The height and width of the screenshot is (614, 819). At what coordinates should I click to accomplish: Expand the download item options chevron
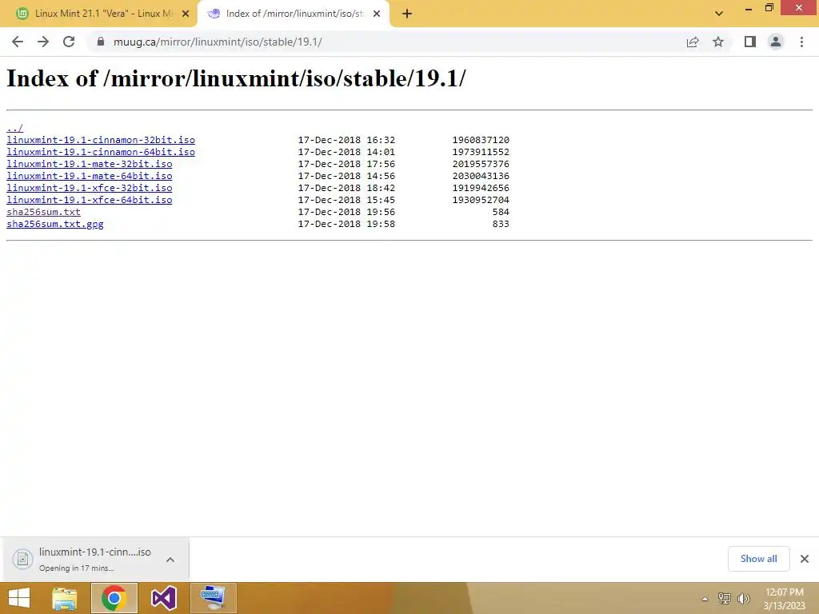tap(170, 560)
